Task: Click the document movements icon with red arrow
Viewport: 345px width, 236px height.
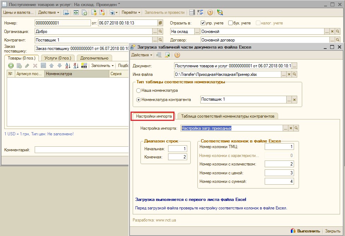Action: pos(102,12)
